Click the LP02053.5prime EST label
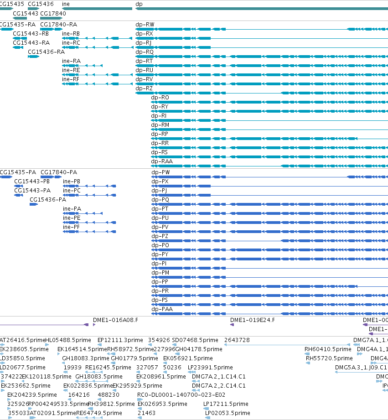This screenshot has height=420, width=388. 228,413
